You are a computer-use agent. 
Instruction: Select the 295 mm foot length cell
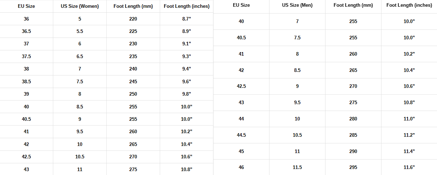(353, 167)
